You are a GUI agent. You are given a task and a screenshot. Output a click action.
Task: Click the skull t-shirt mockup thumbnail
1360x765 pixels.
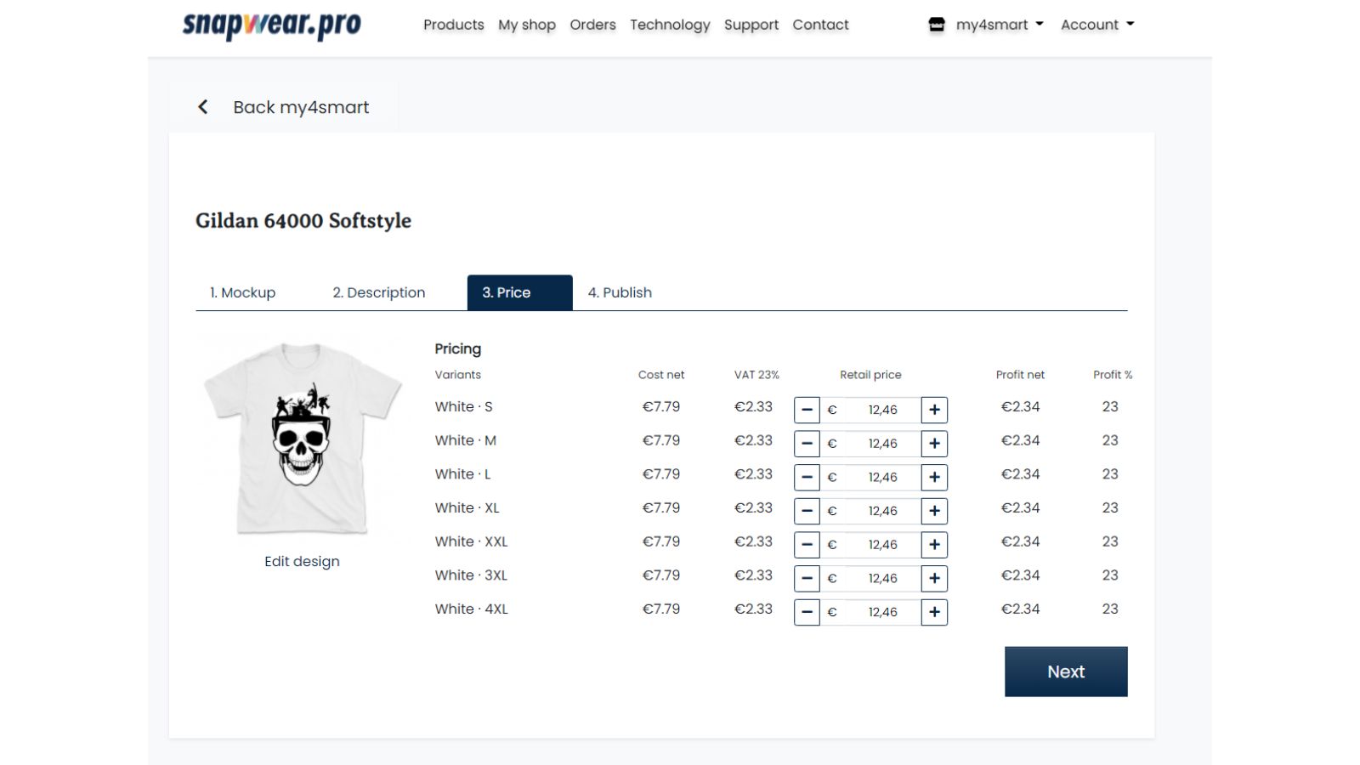pos(302,439)
